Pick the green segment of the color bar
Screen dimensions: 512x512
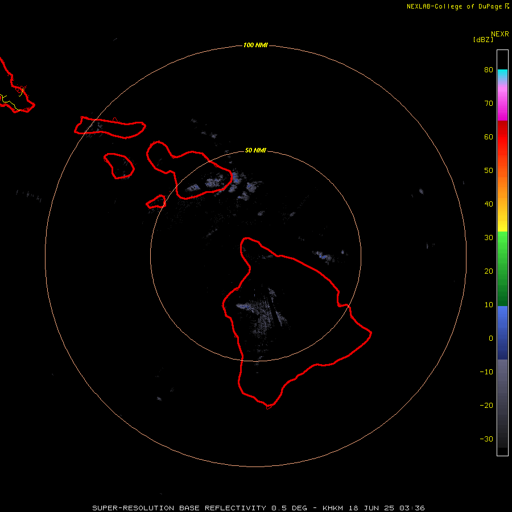(502, 269)
